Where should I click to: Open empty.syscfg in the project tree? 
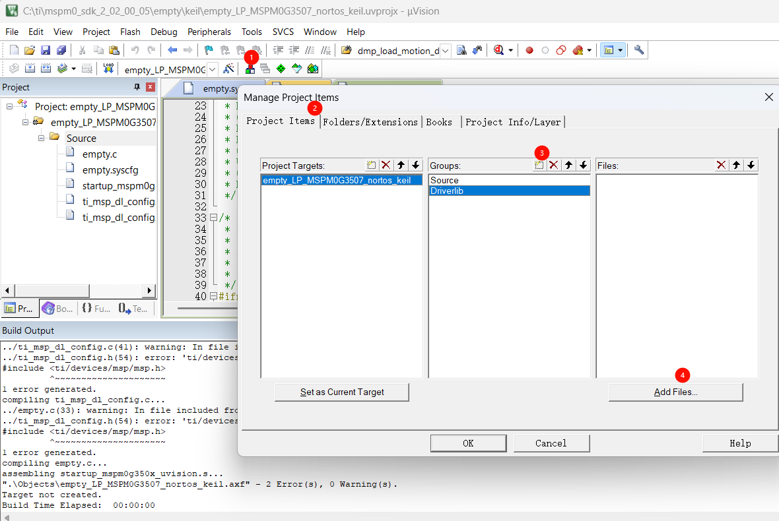[110, 170]
